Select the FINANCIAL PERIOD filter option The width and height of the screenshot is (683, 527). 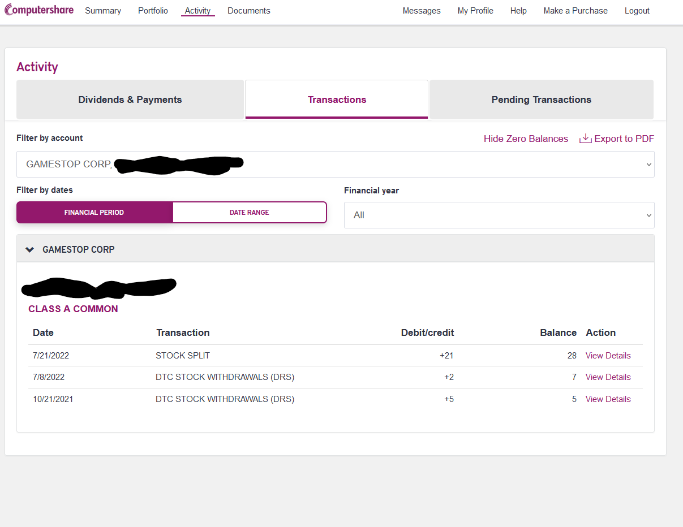[94, 213]
